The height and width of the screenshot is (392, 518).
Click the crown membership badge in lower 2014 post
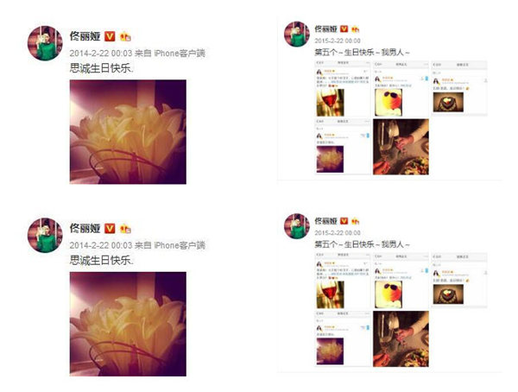click(125, 229)
